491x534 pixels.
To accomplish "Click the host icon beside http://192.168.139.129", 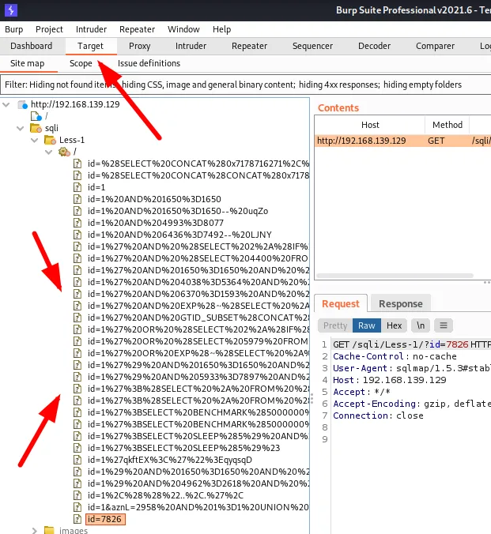I will (22, 104).
